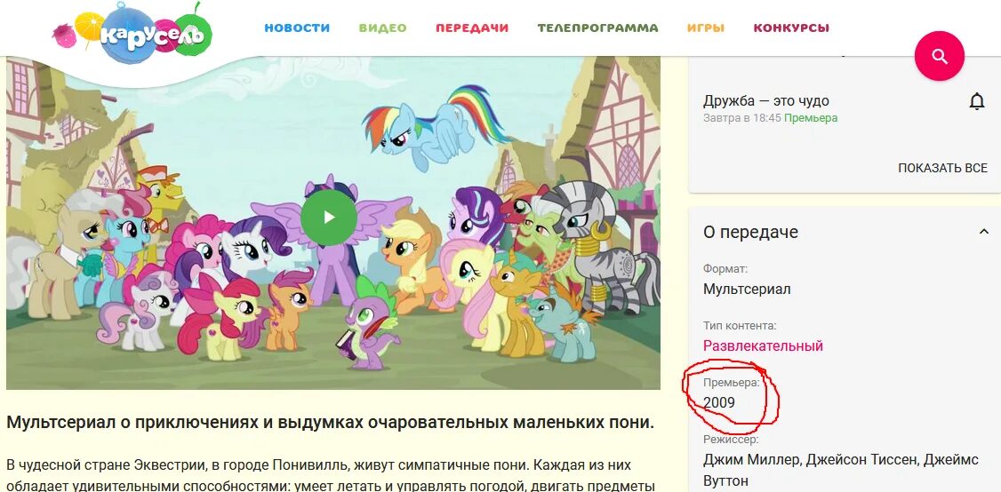Image resolution: width=1001 pixels, height=492 pixels.
Task: Click the Завтра в 18:45 air time
Action: pyautogui.click(x=741, y=118)
